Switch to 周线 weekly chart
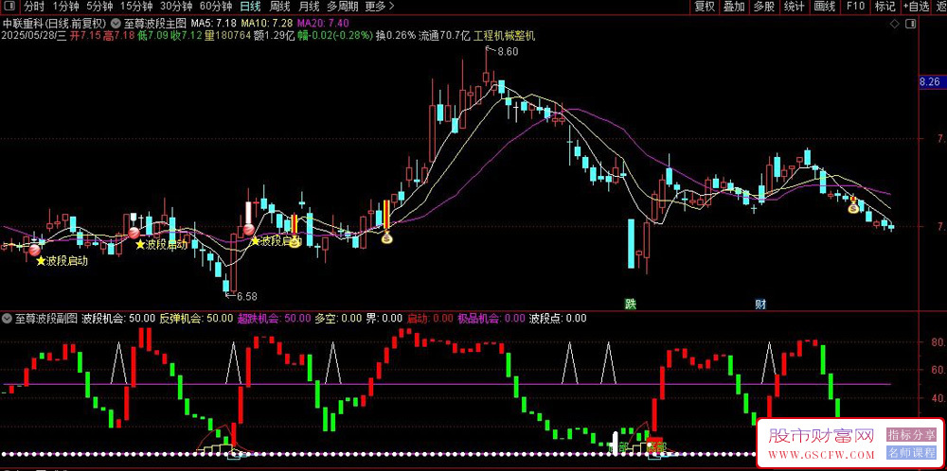The image size is (947, 471). pos(280,7)
